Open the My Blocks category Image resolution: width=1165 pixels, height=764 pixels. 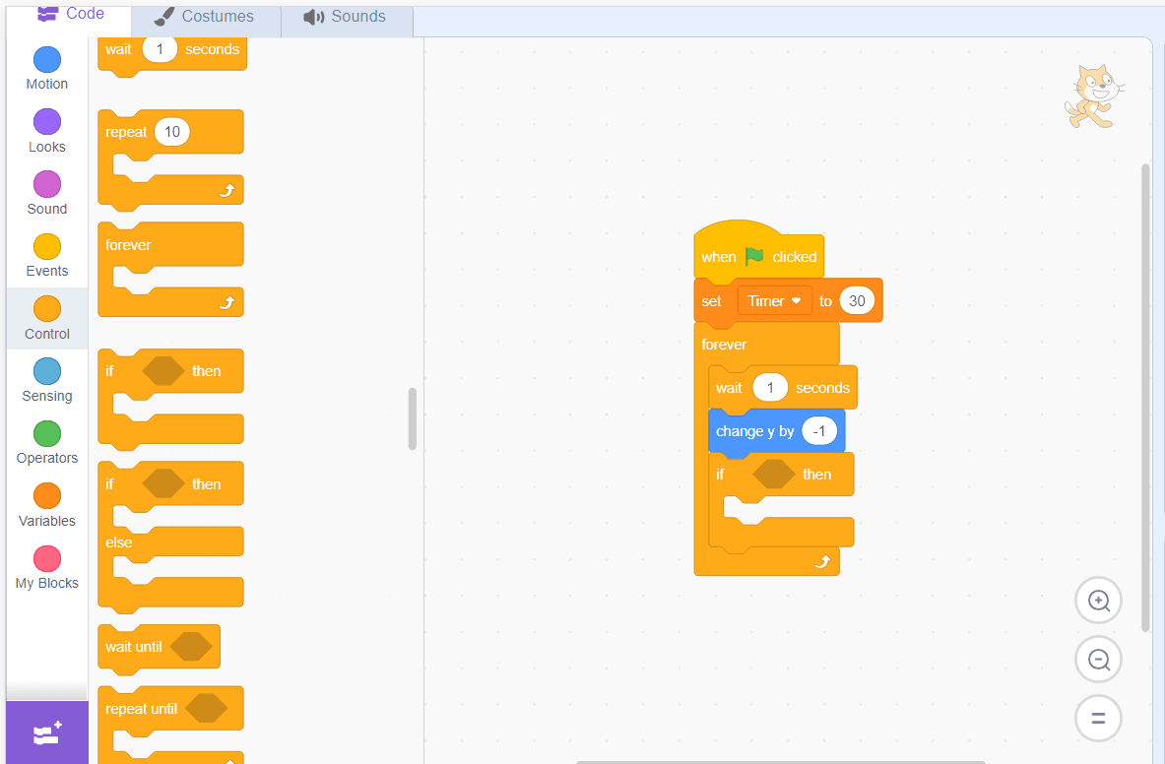(x=47, y=568)
